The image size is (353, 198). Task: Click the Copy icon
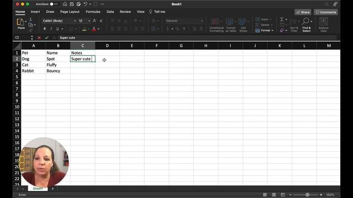(x=31, y=25)
